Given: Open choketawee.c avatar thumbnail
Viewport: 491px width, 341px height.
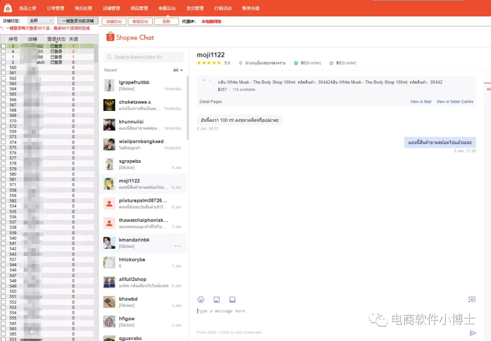Looking at the screenshot, I should pyautogui.click(x=109, y=105).
